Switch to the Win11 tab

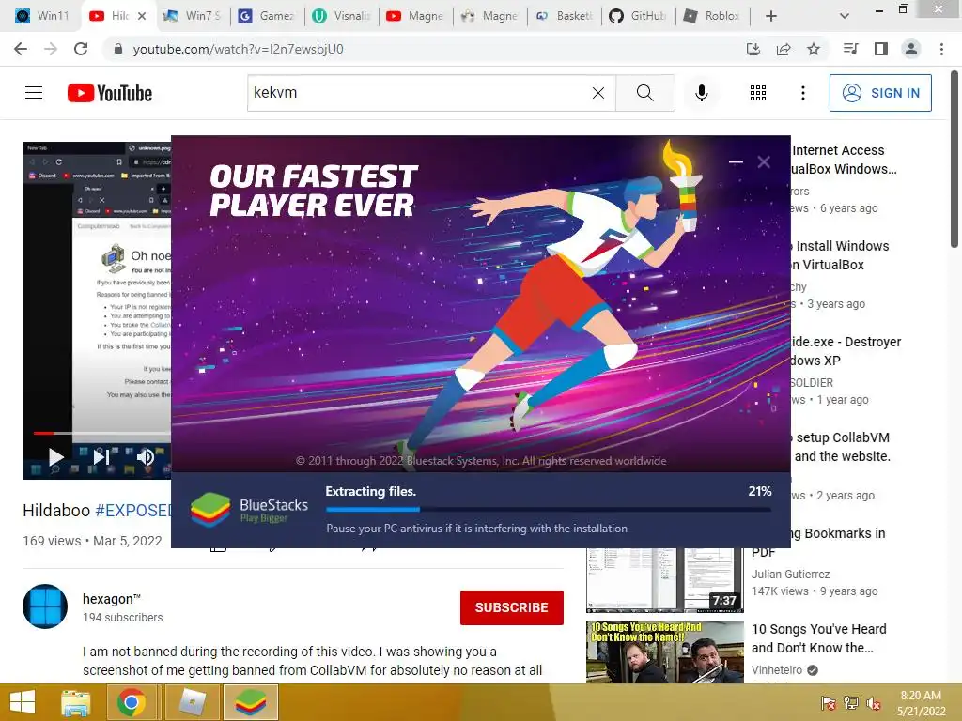point(41,16)
